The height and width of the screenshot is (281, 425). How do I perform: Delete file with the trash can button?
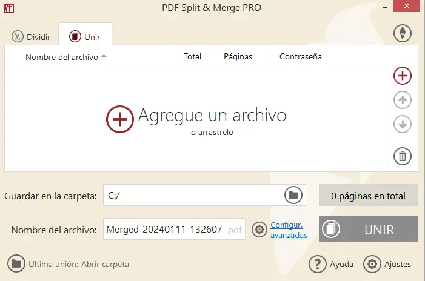pos(403,156)
